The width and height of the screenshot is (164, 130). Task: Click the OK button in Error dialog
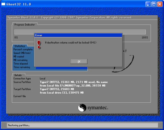[79, 61]
